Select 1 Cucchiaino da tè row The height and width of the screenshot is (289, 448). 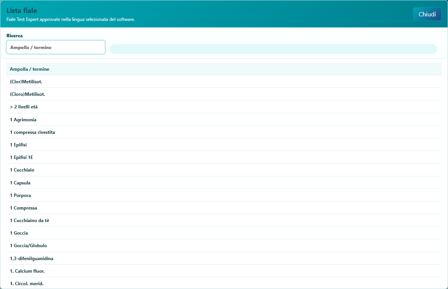pos(224,221)
